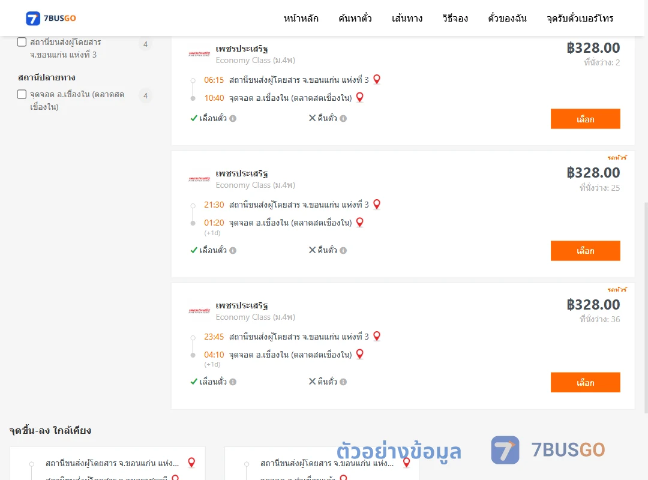Show คืนตั๋ว info icon on 06:15 trip

tap(343, 119)
